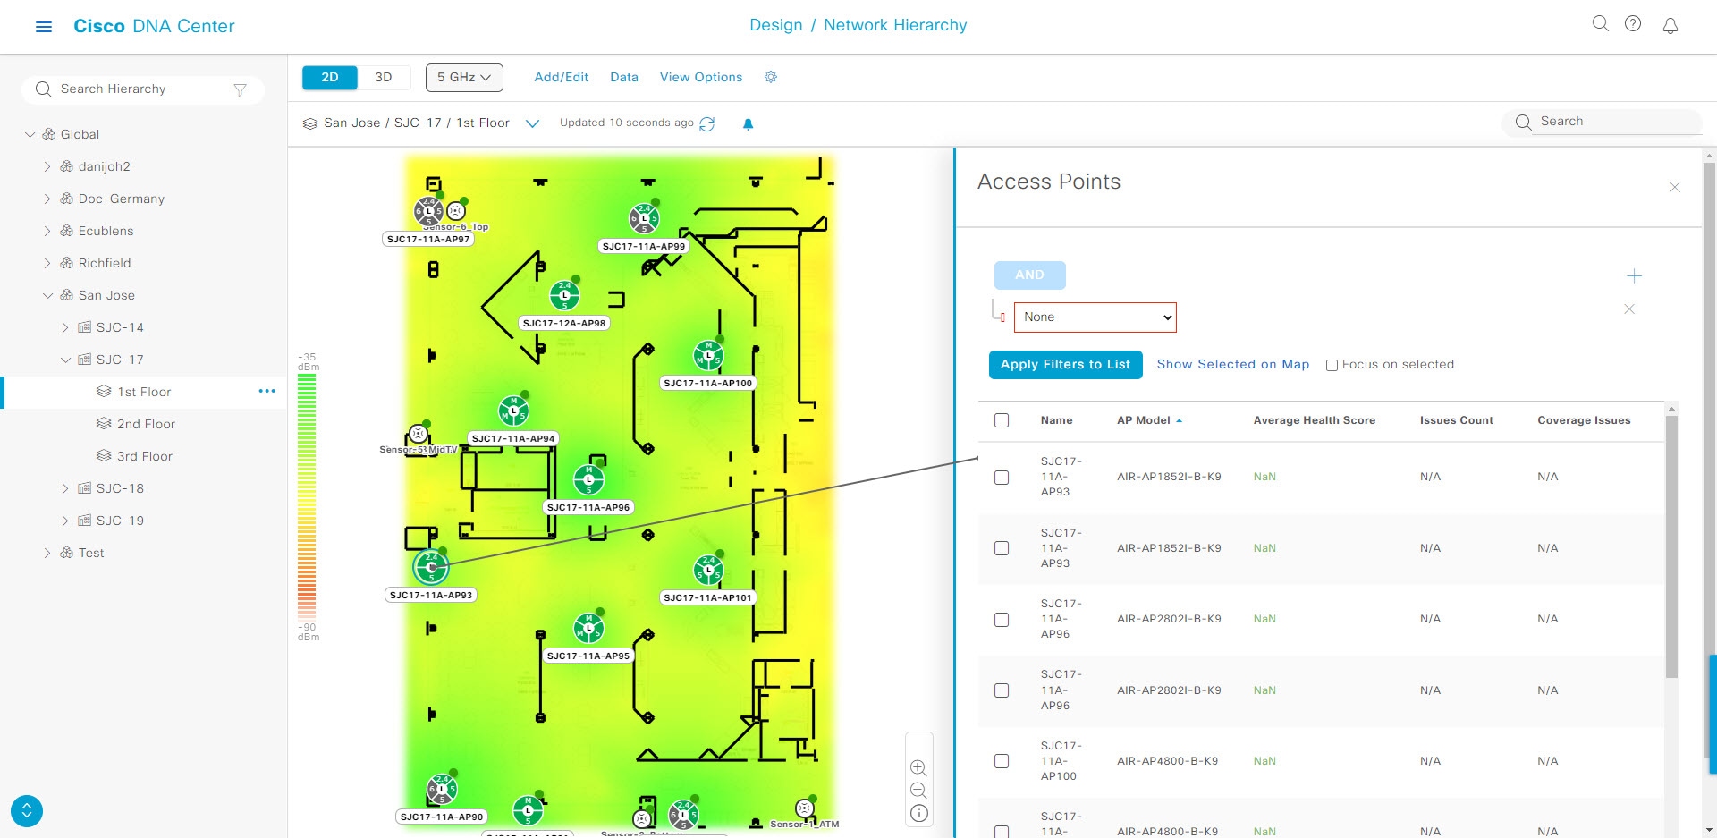Check the AIR-AP1852I-B-K9 first row checkbox
1717x838 pixels.
pyautogui.click(x=1002, y=478)
